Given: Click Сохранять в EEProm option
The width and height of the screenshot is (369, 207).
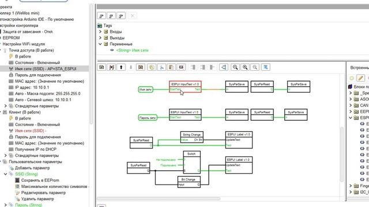Looking at the screenshot, I should (x=40, y=180).
